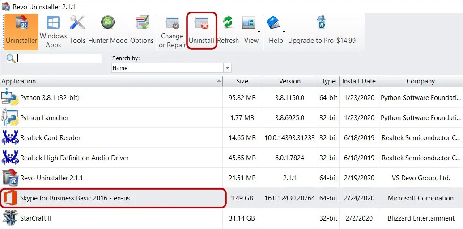463x229 pixels.
Task: Click version 6.0.1.7824 cell
Action: [x=290, y=158]
